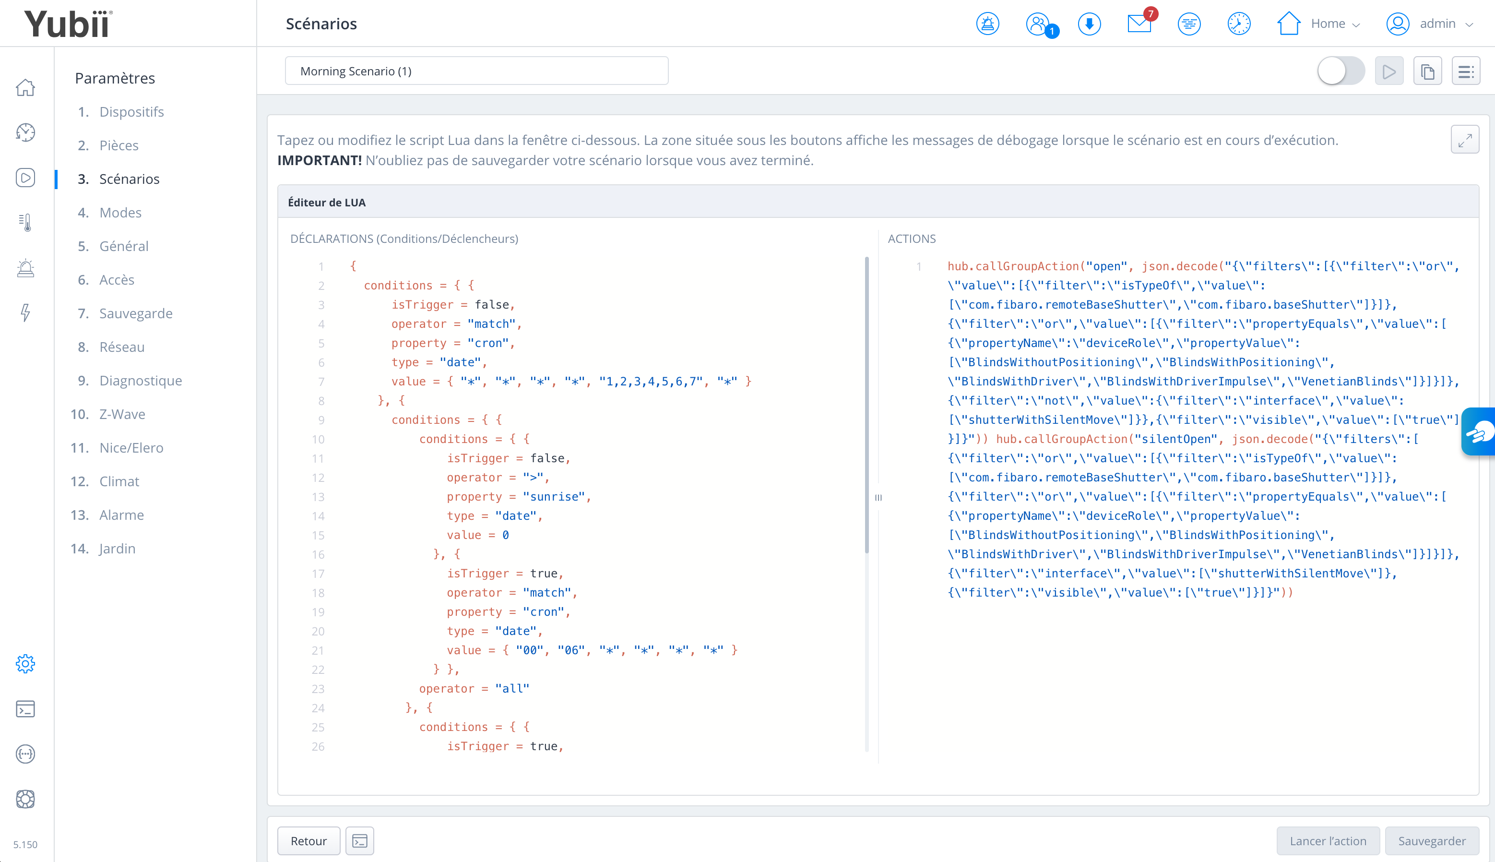Click the splitter handle between editor panes
The image size is (1495, 862).
pos(878,498)
